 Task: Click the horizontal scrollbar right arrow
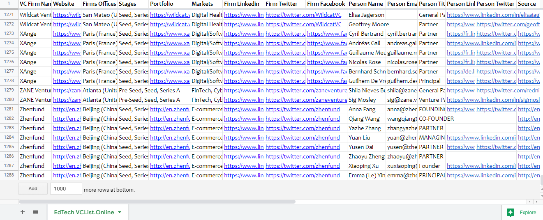point(536,202)
